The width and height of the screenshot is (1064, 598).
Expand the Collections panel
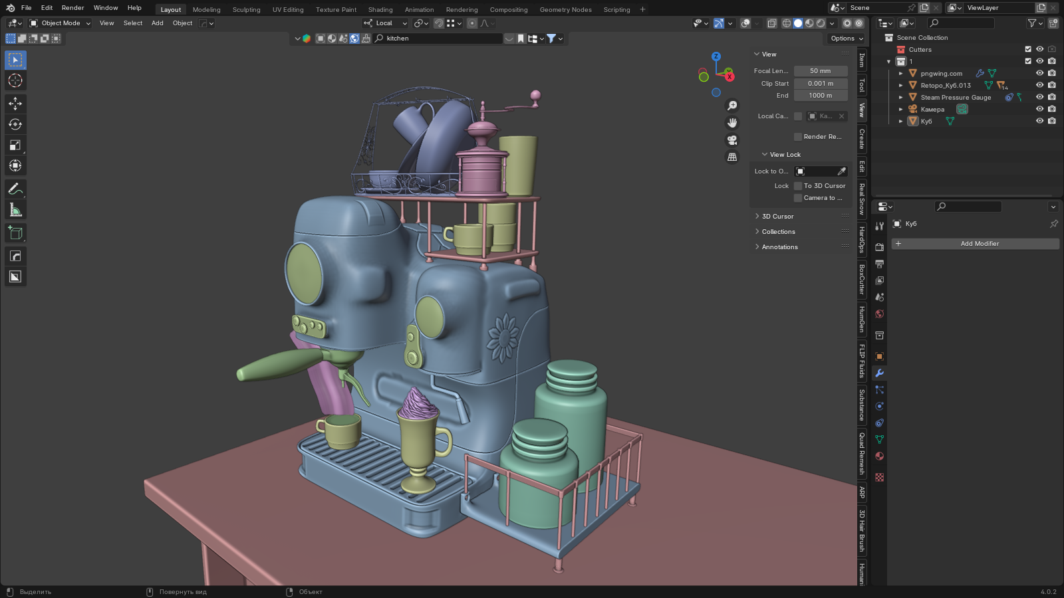[x=778, y=232]
